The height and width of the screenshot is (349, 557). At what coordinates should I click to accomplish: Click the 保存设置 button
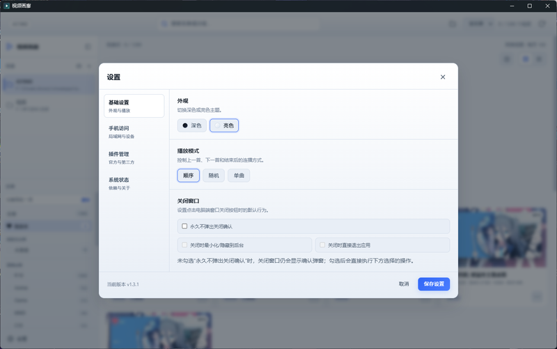pyautogui.click(x=434, y=284)
